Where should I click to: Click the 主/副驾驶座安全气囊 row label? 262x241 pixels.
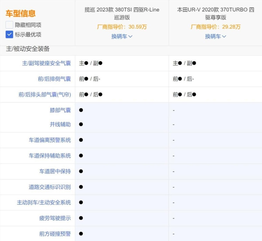[46, 63]
